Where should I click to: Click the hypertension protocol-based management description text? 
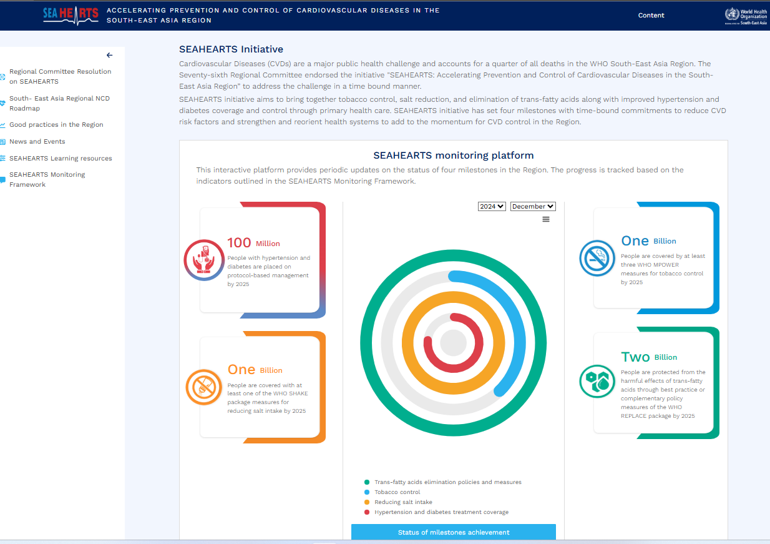pyautogui.click(x=269, y=271)
